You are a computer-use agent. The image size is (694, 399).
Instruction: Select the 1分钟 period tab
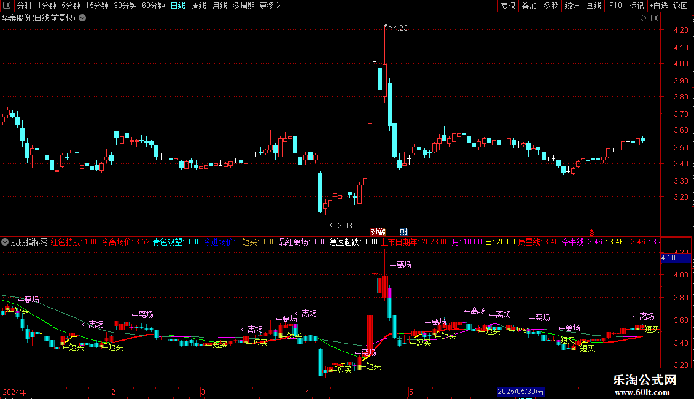[x=47, y=6]
